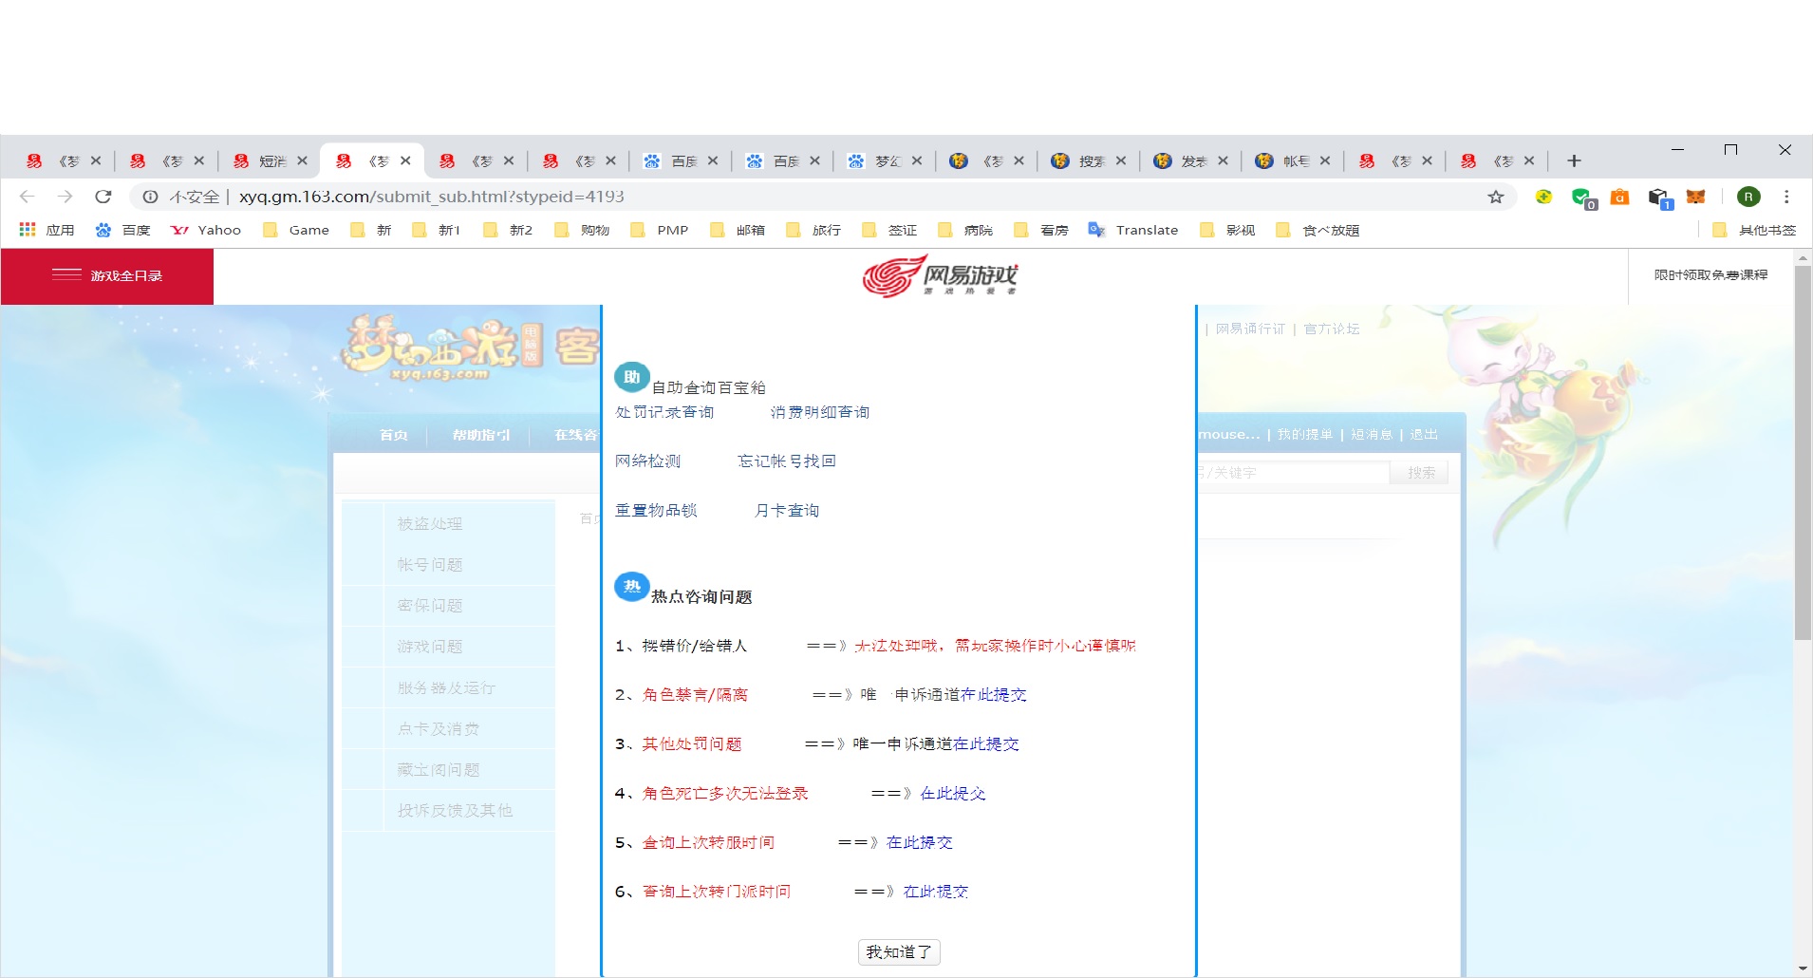Open the Baidu bookmark

tap(122, 230)
